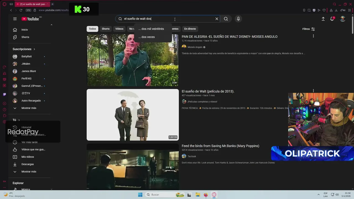The height and width of the screenshot is (199, 354).
Task: Open the YouTube hamburger guide menu
Action: (15, 19)
